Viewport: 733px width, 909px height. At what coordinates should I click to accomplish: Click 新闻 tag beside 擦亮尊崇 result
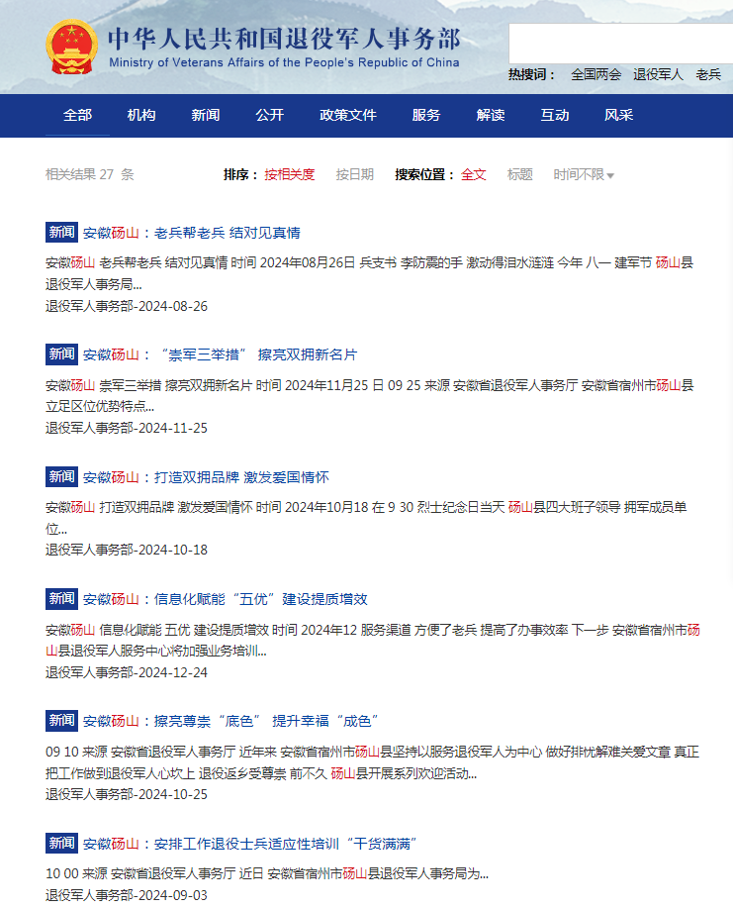(x=62, y=721)
